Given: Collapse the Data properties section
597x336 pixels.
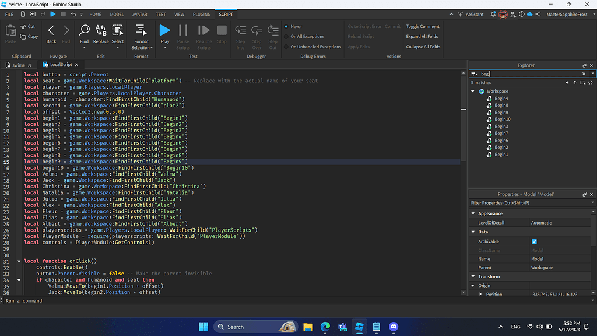Looking at the screenshot, I should pos(473,232).
